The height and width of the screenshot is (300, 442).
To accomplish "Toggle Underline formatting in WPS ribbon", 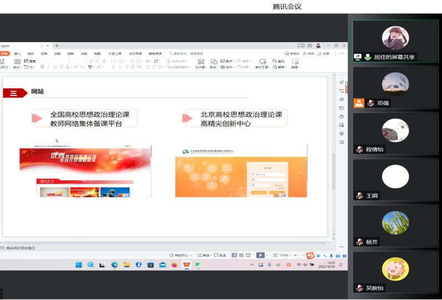I will (54, 67).
